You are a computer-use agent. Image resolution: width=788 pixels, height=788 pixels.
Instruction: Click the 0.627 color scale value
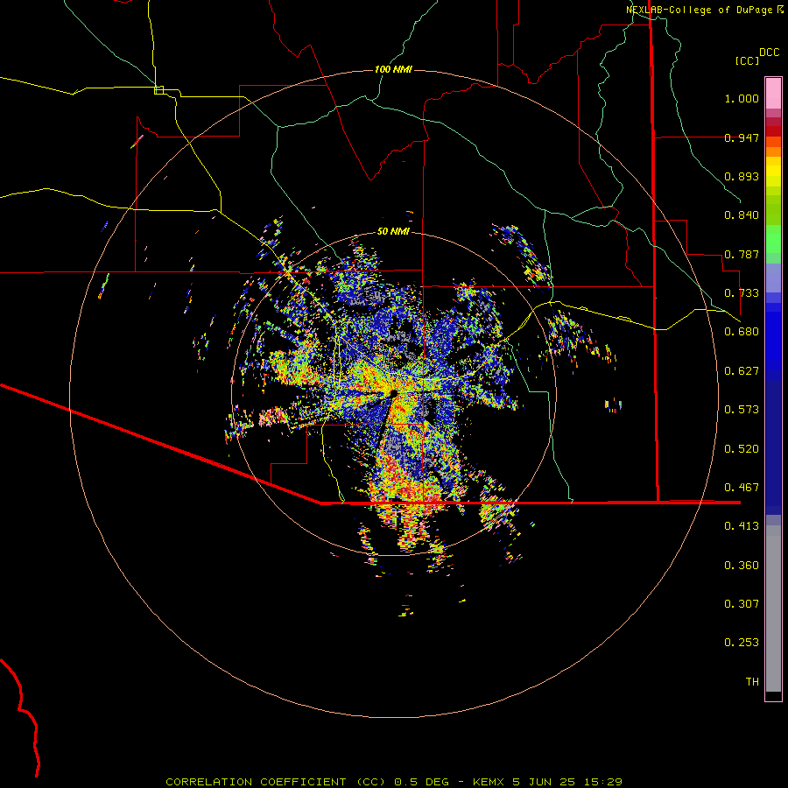coord(742,371)
